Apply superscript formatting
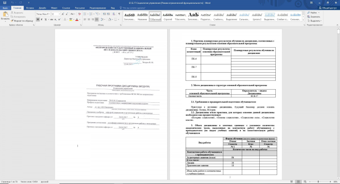This screenshot has height=184, width=340. 59,19
